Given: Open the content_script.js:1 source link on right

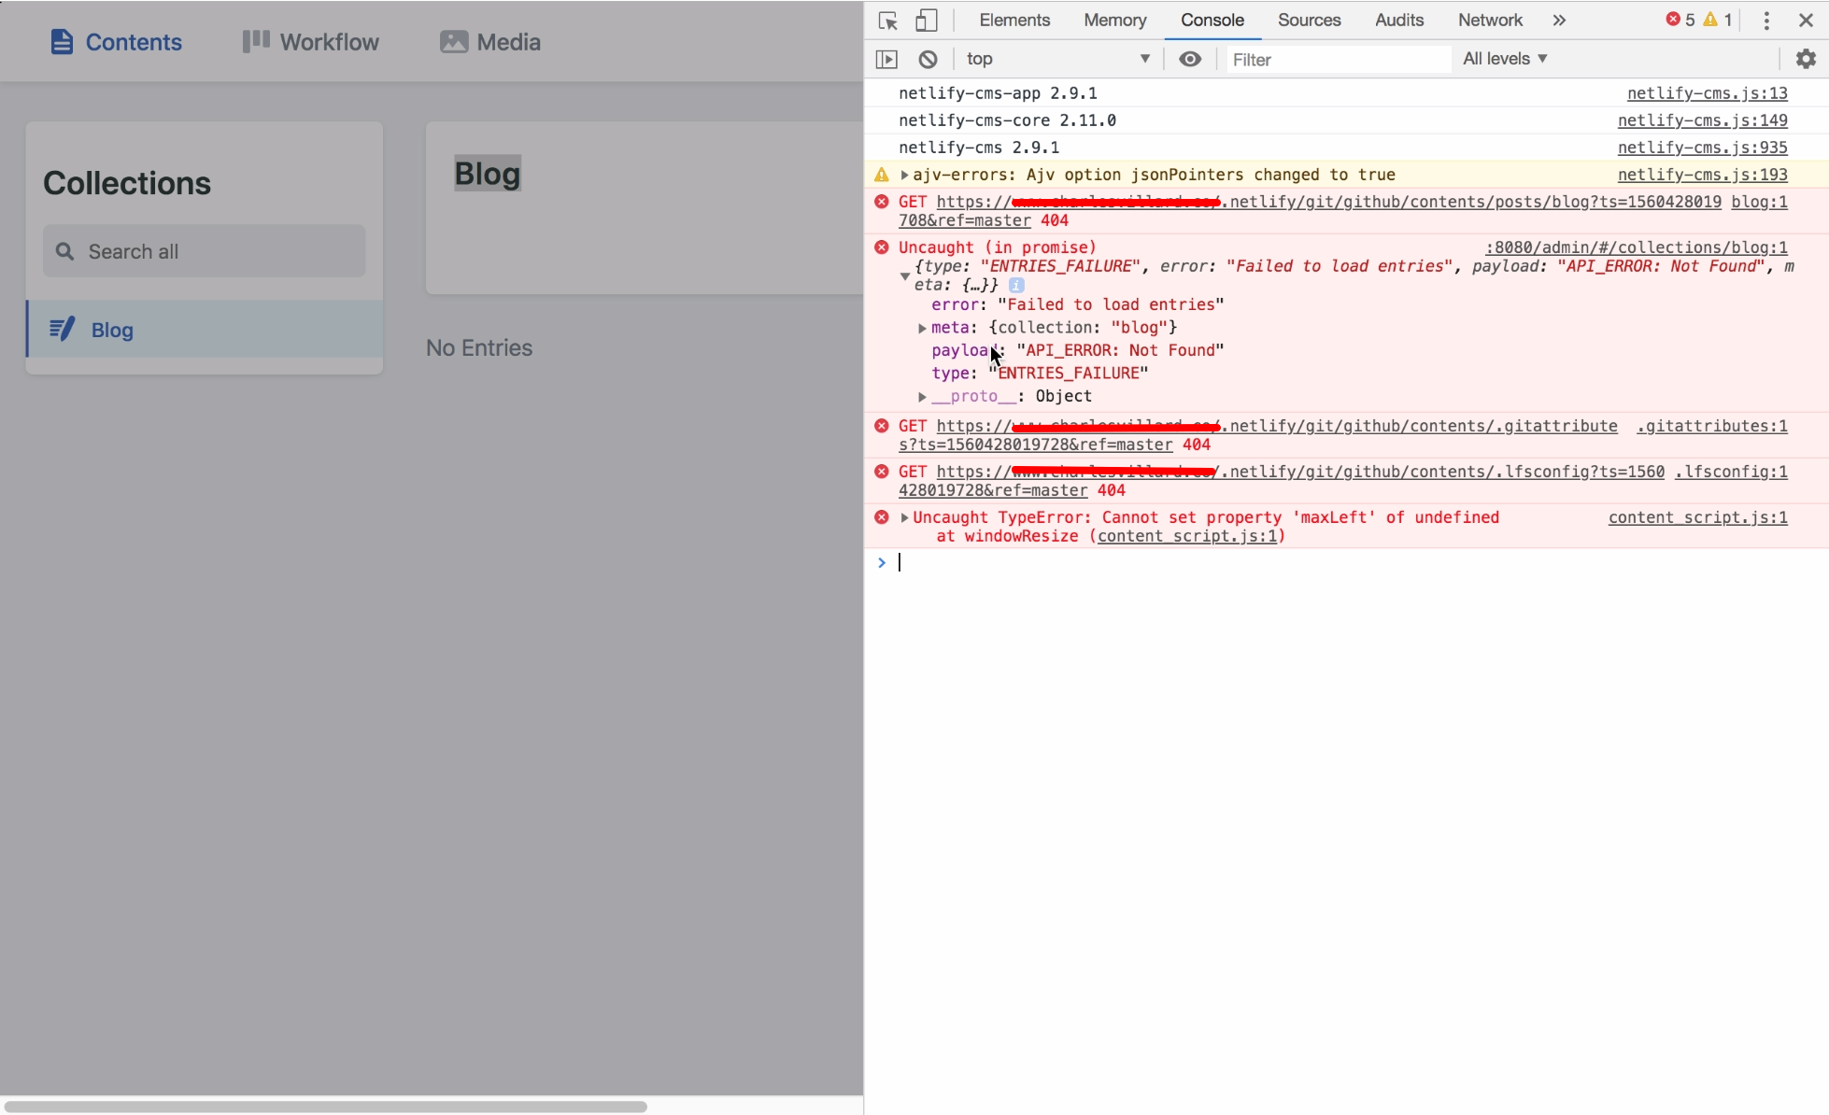Looking at the screenshot, I should (1697, 517).
